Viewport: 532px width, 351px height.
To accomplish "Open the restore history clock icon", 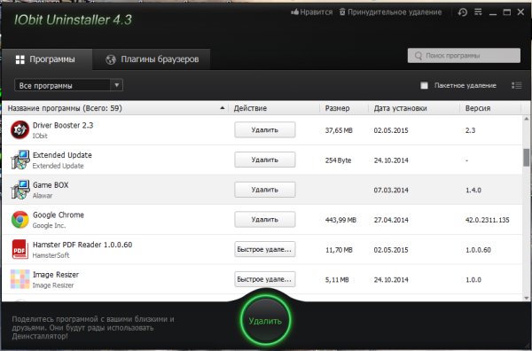I will tap(463, 12).
